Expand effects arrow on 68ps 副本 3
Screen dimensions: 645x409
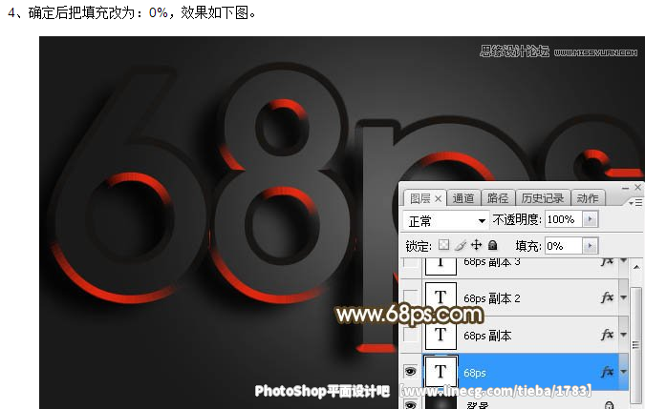click(x=623, y=261)
